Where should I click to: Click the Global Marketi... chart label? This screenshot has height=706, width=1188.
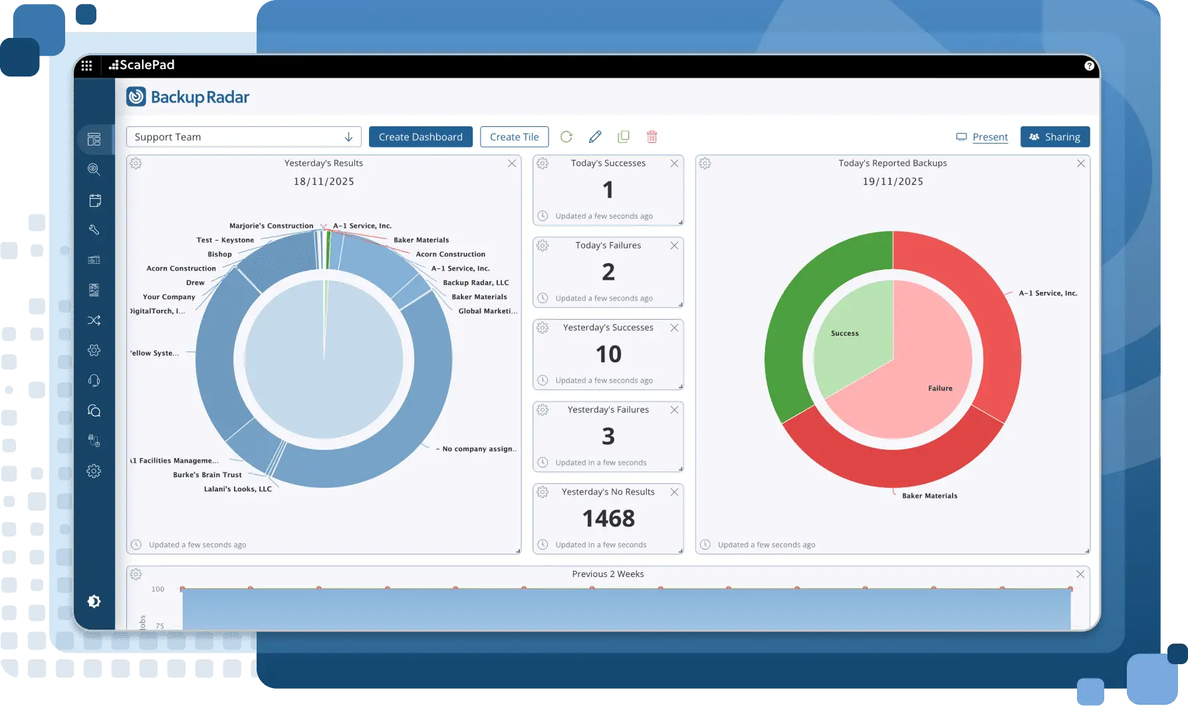[x=487, y=311]
